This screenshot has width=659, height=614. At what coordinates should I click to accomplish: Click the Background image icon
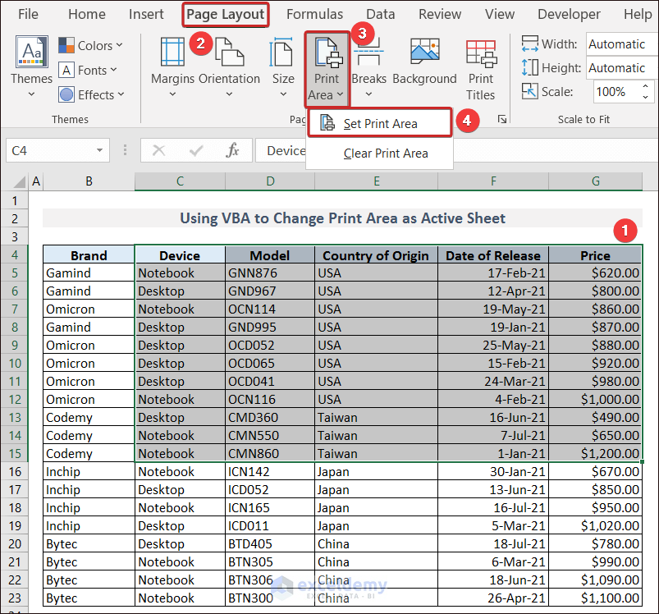(424, 56)
